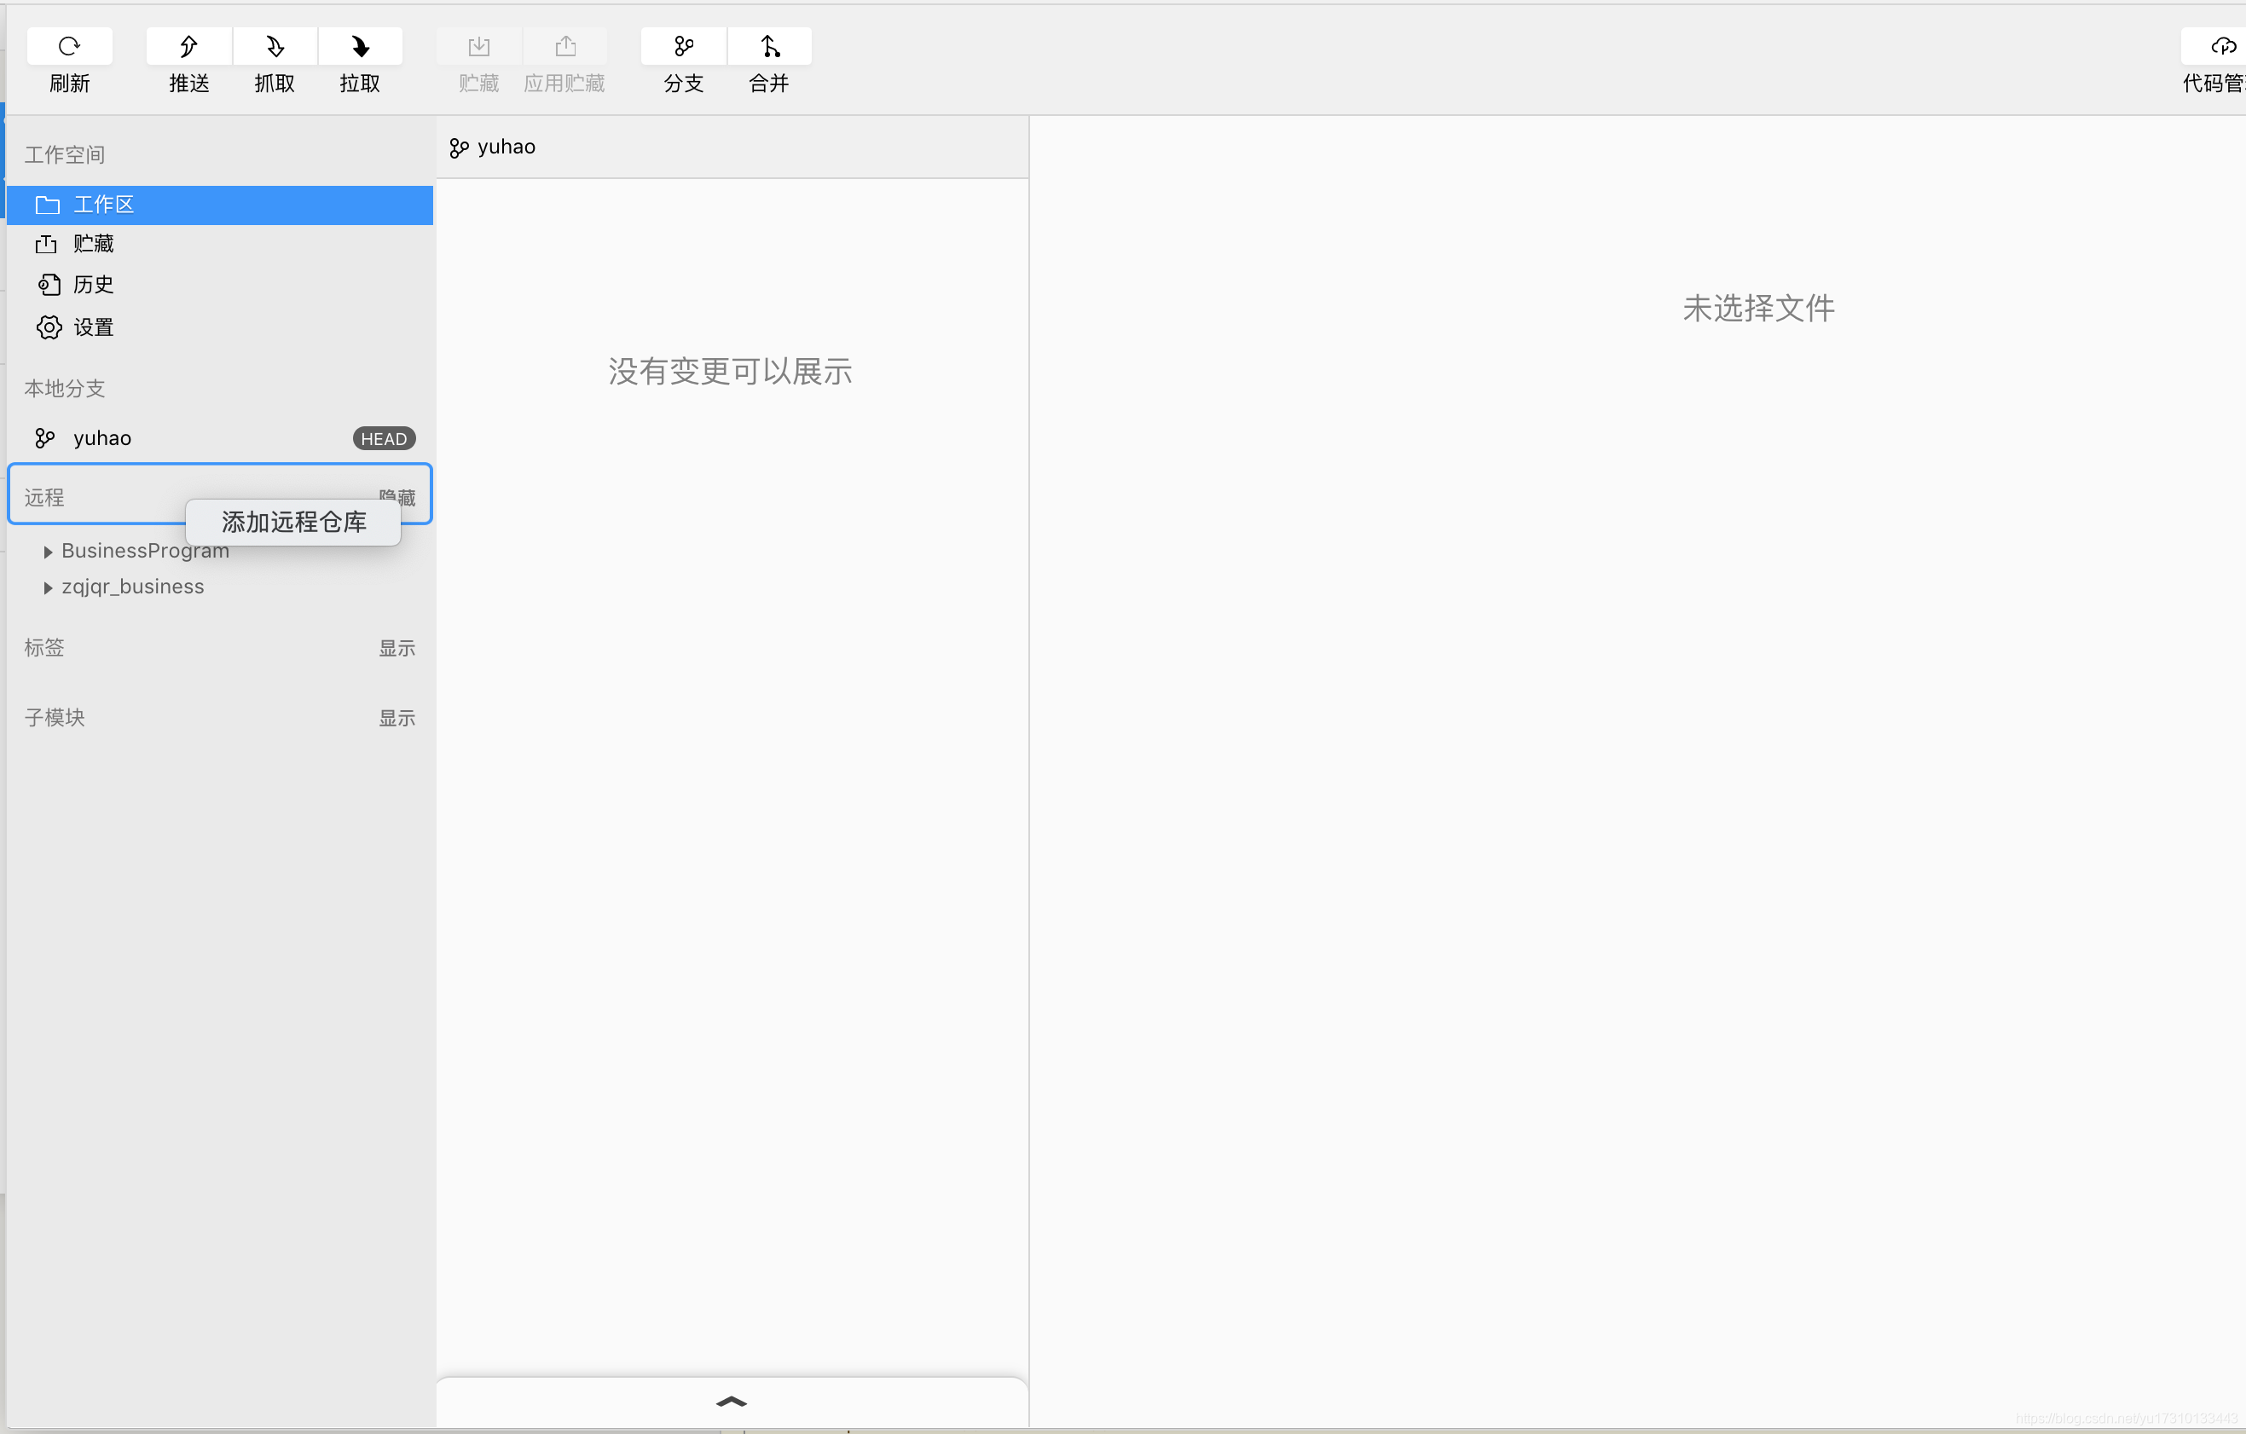Click the Fetch (抓取) toolbar icon
Screen dimensions: 2246x1434
275,47
